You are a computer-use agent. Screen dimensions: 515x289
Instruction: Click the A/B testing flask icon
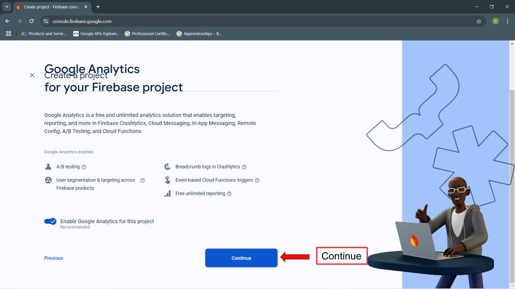click(48, 166)
